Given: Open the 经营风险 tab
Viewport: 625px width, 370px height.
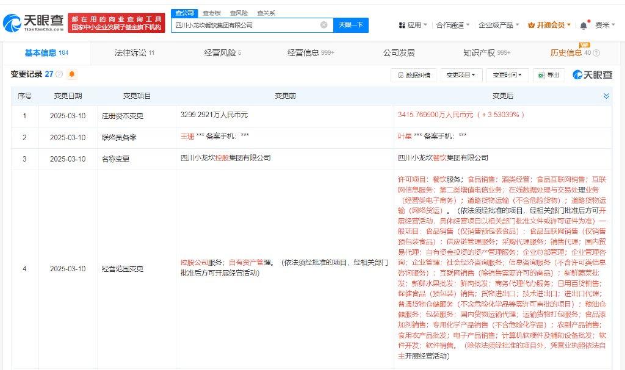Looking at the screenshot, I should pyautogui.click(x=222, y=53).
